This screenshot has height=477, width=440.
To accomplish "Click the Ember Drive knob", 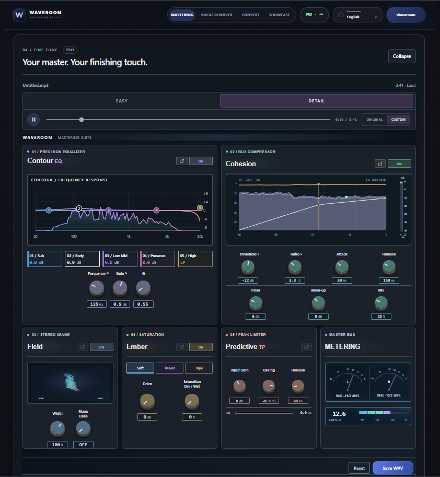I will 147,401.
